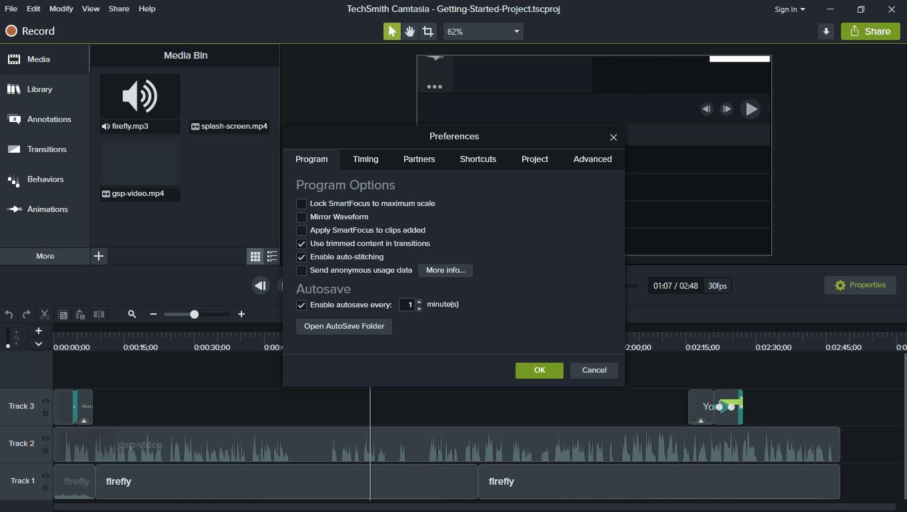
Task: Click the import media plus button
Action: click(x=99, y=256)
